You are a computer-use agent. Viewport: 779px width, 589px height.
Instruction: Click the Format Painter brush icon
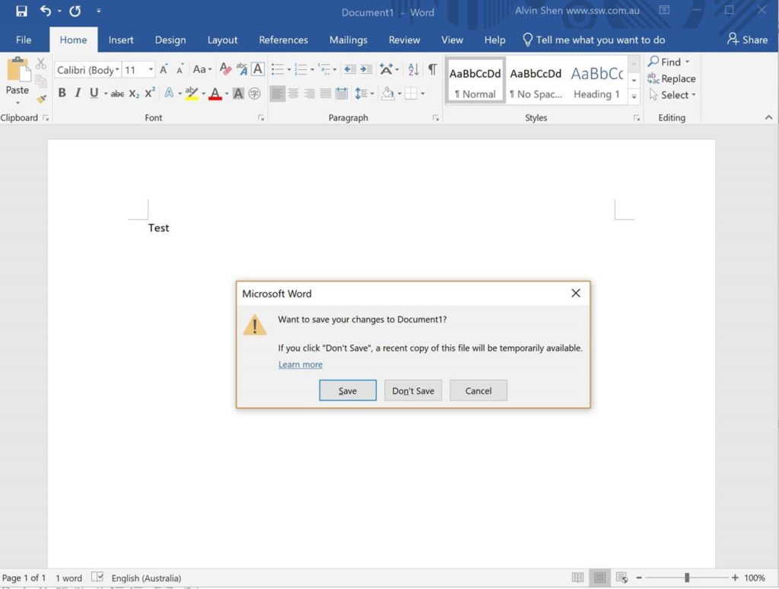(41, 99)
